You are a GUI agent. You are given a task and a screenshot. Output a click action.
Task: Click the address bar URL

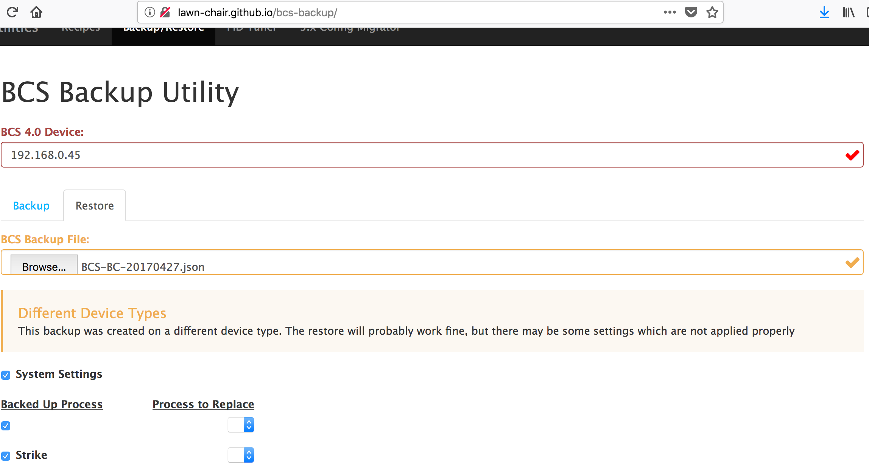[257, 12]
